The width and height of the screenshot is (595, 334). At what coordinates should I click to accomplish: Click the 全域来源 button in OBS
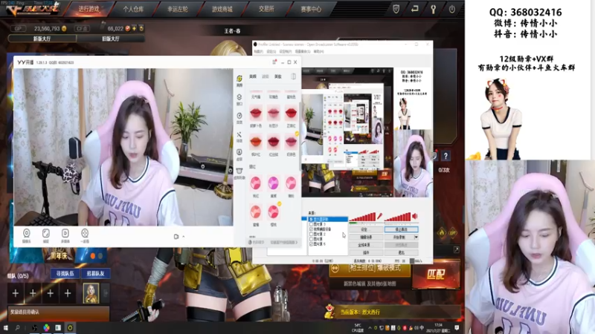coord(365,245)
